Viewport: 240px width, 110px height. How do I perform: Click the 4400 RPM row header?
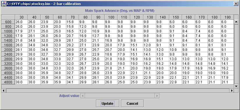click(8, 77)
